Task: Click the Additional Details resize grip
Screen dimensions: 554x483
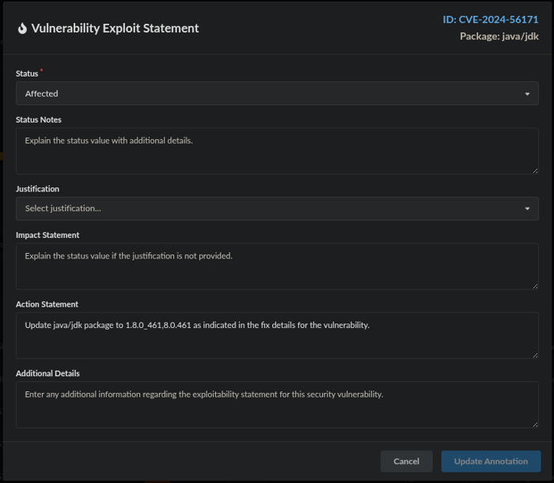Action: [x=535, y=424]
